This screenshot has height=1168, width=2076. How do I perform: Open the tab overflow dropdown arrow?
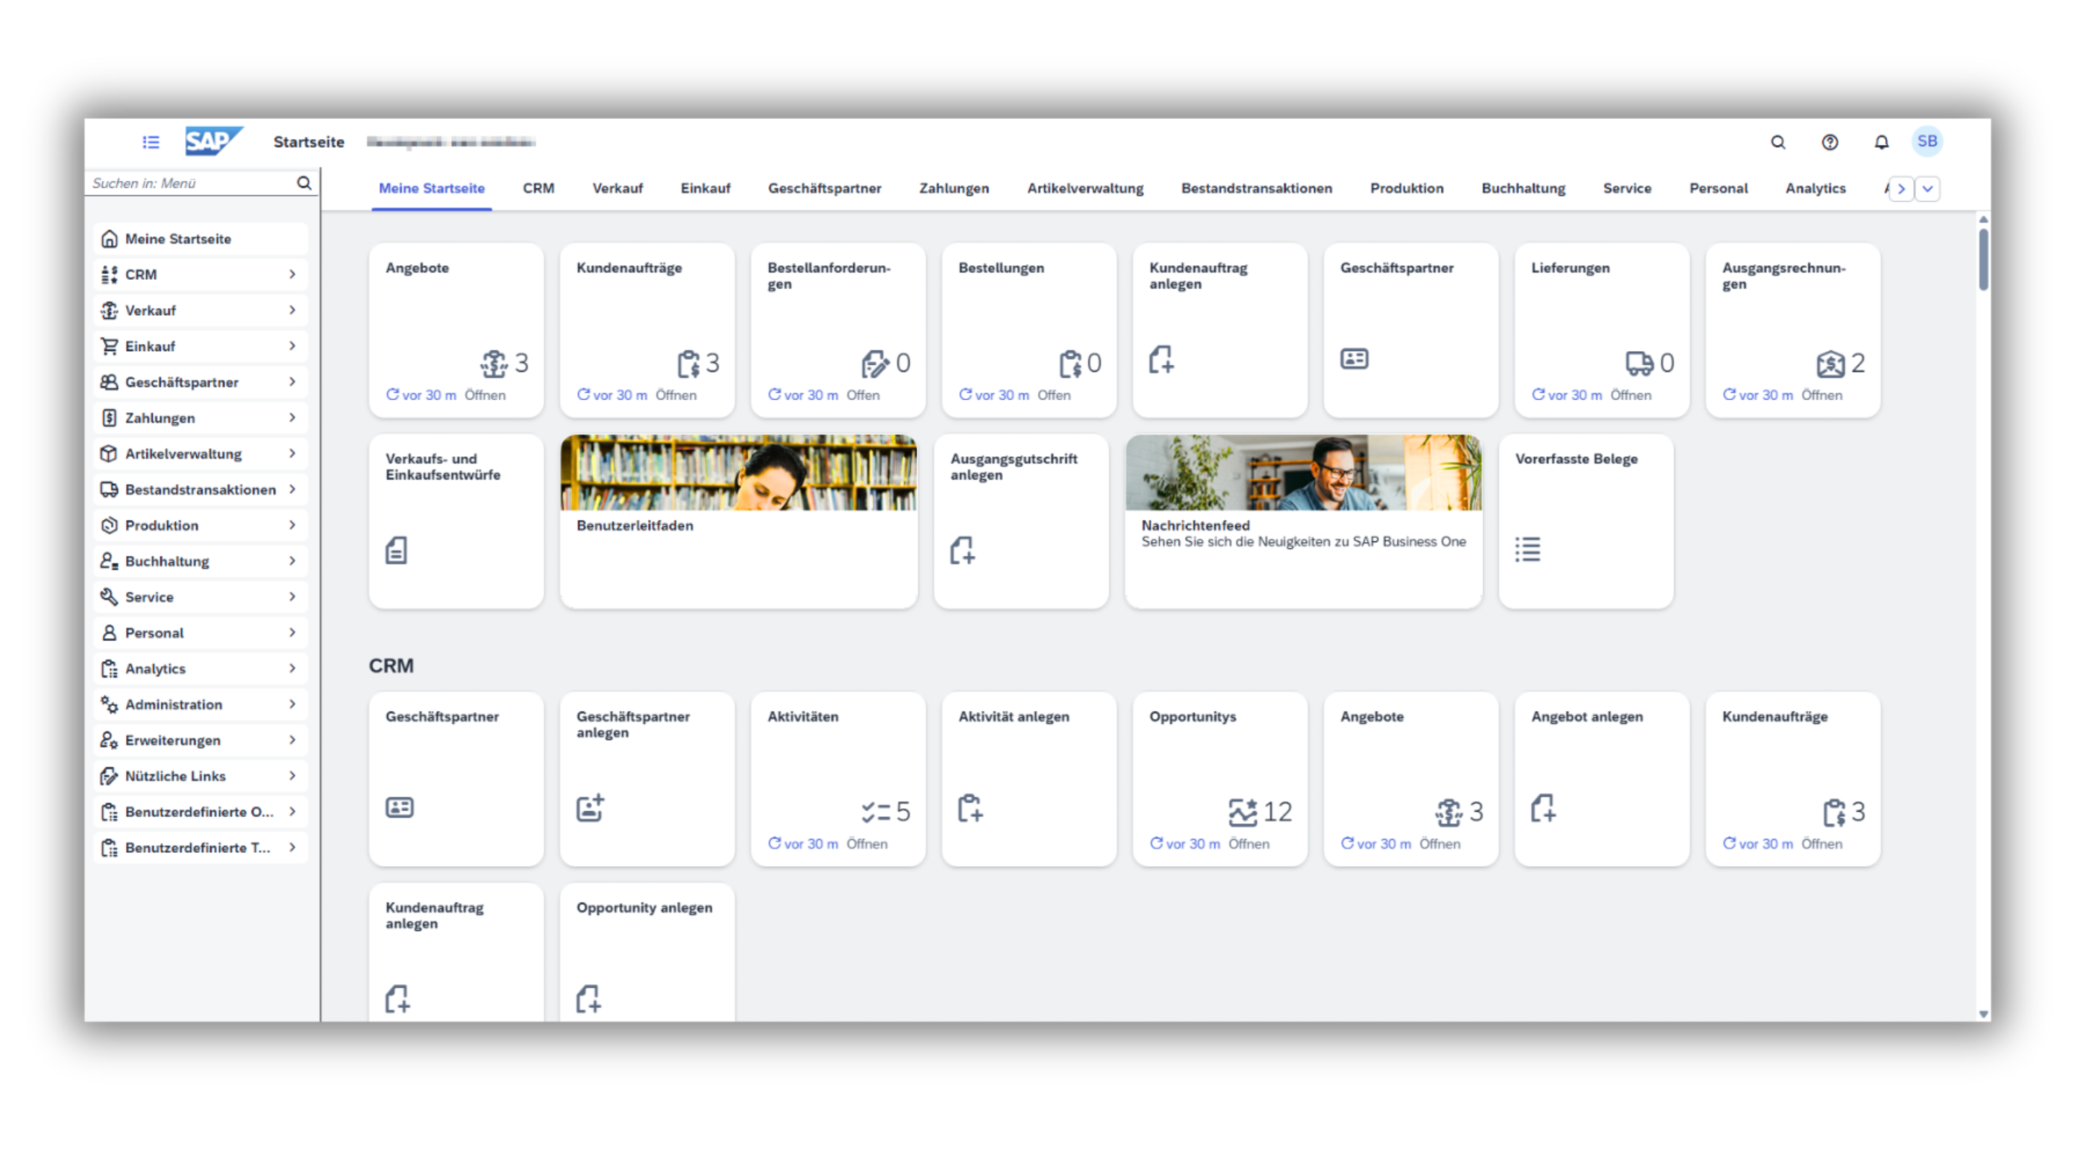pos(1927,189)
